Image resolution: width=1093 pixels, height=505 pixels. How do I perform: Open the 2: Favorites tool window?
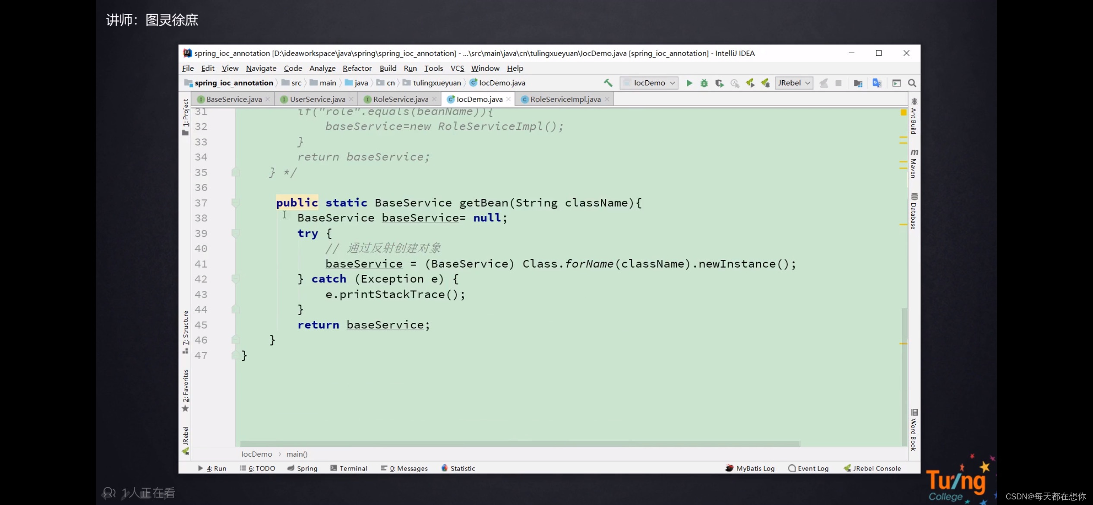[x=186, y=390]
